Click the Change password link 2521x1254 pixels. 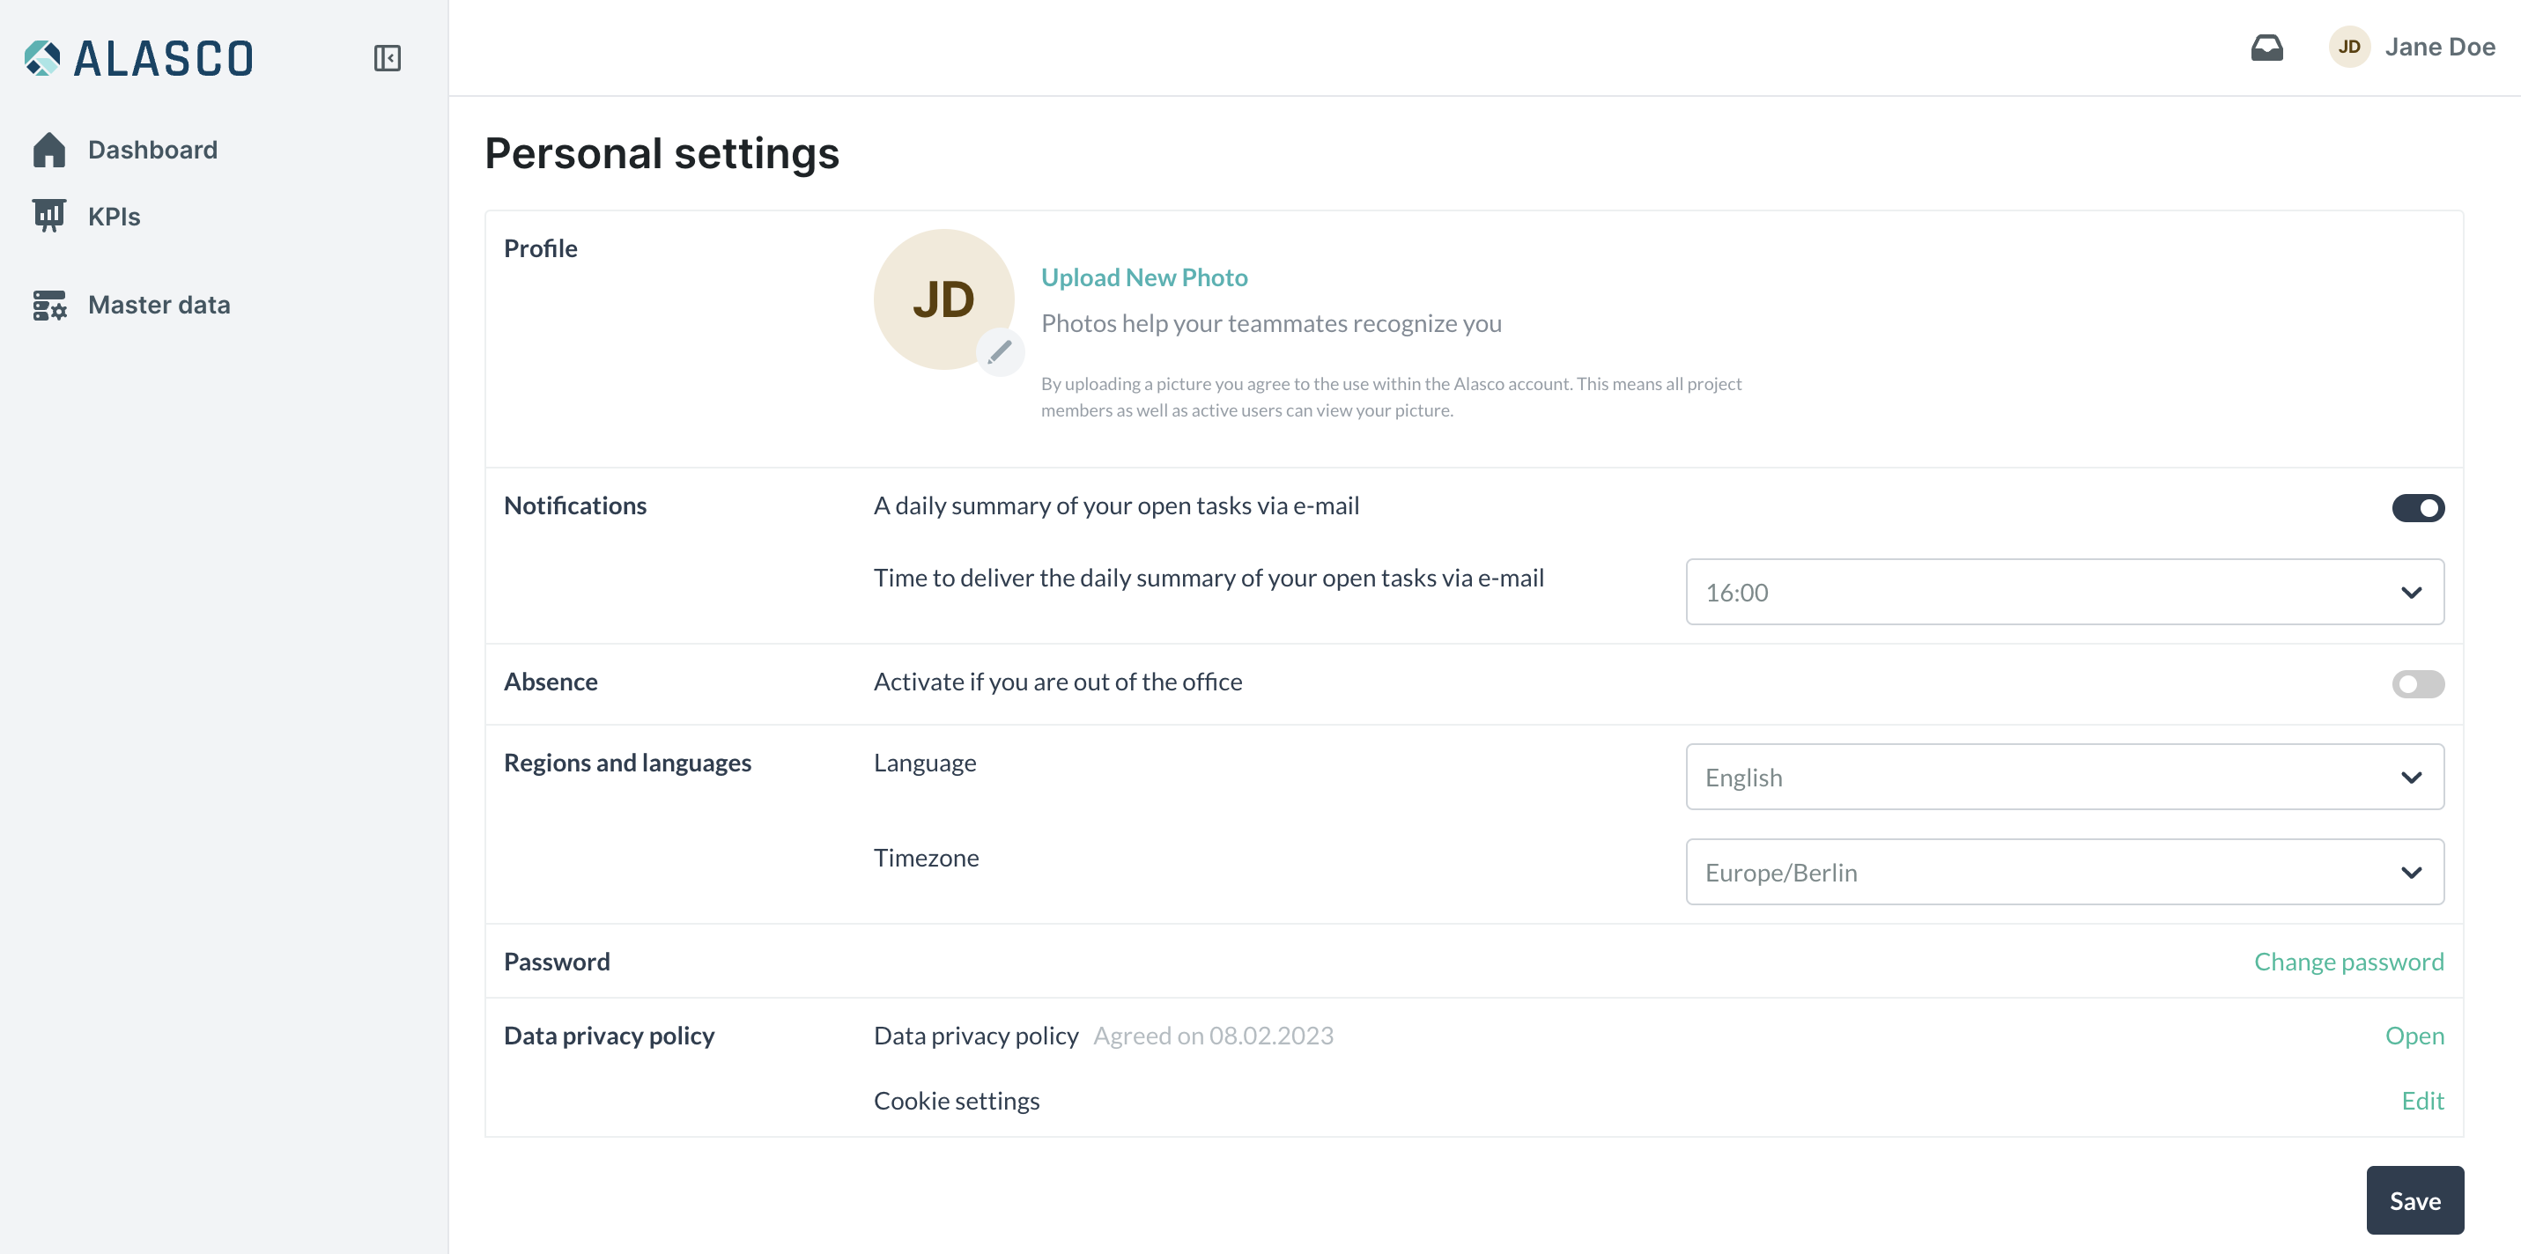[2348, 962]
